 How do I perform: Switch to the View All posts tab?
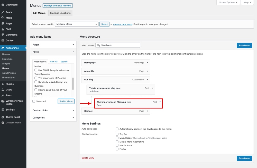(x=53, y=62)
